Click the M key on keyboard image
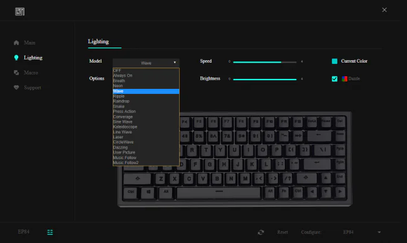 click(x=245, y=178)
